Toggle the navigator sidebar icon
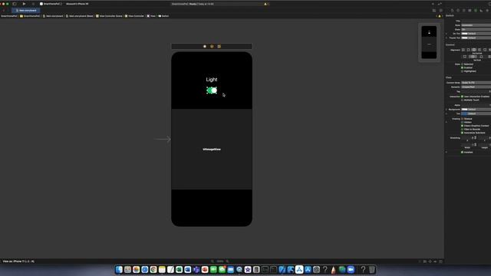491x276 pixels. pyautogui.click(x=15, y=4)
